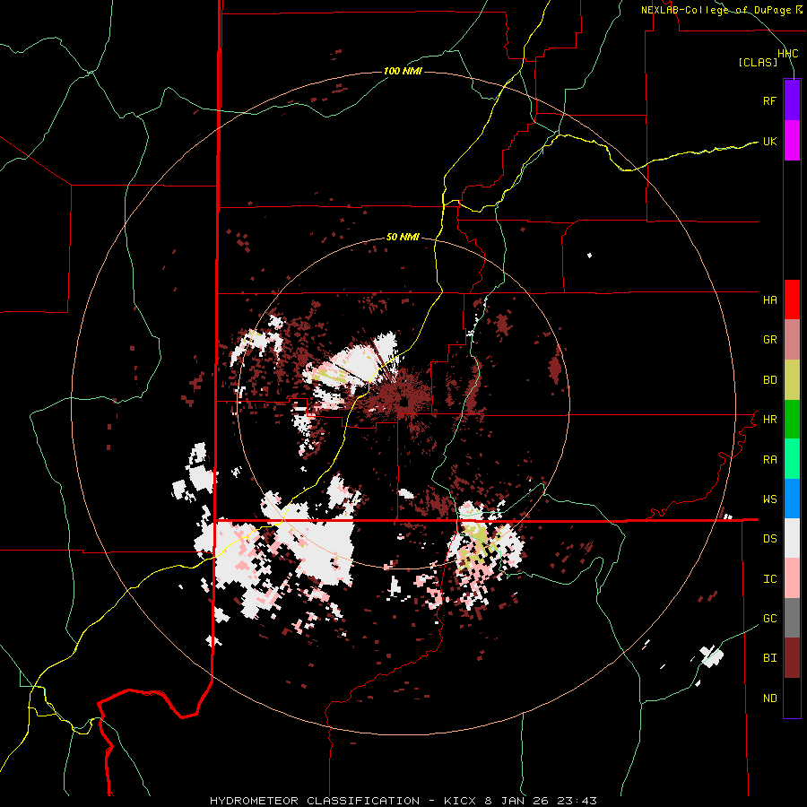Pick the HR green legend swatch
The width and height of the screenshot is (807, 807).
(x=792, y=420)
